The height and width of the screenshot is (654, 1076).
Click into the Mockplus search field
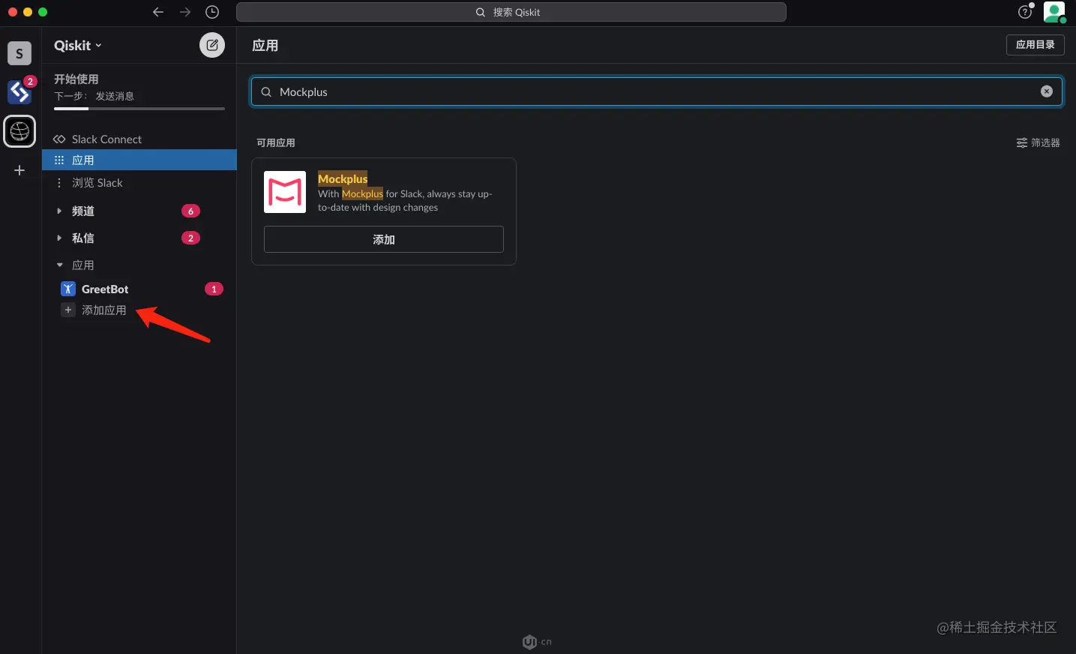(x=657, y=91)
